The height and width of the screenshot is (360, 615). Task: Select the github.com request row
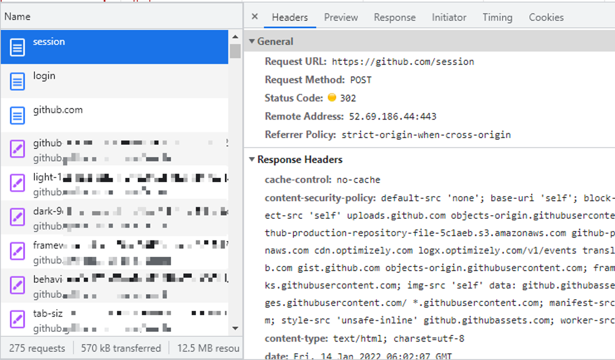tap(115, 115)
